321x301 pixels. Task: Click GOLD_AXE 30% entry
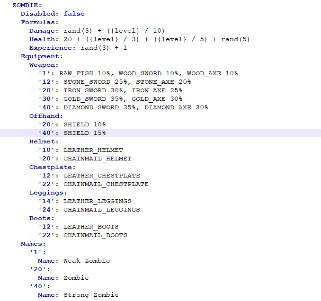(x=157, y=99)
